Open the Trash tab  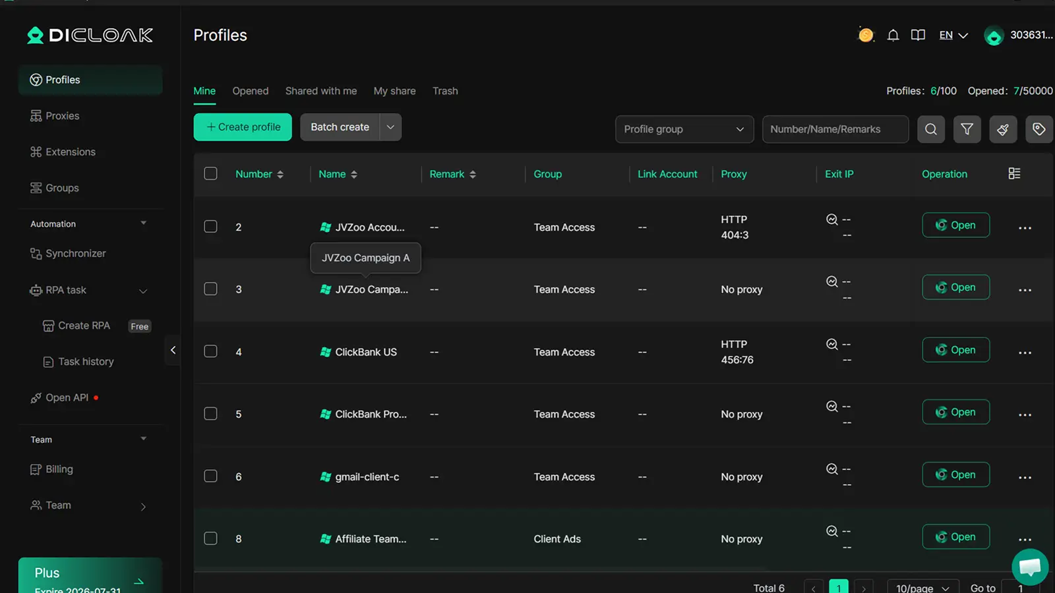click(445, 91)
